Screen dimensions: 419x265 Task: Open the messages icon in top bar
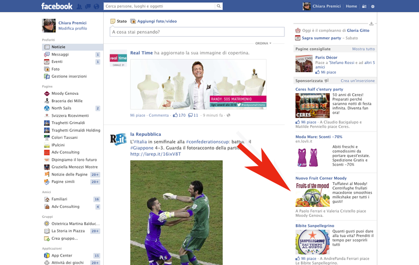point(87,6)
